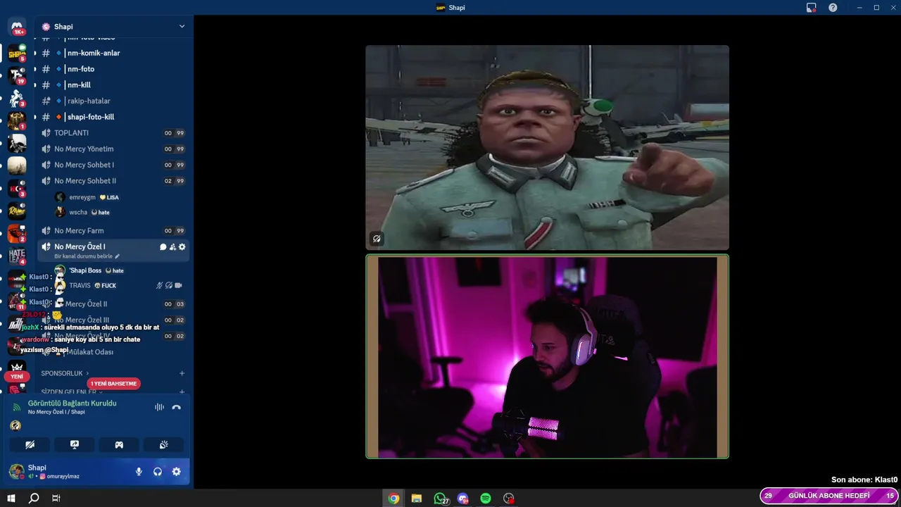Open the white horse server icon
The image size is (901, 507).
pos(17,99)
